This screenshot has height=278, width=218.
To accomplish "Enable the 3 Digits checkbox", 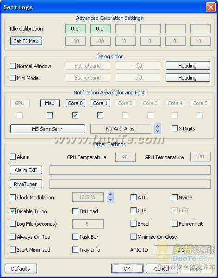I will coord(174,129).
